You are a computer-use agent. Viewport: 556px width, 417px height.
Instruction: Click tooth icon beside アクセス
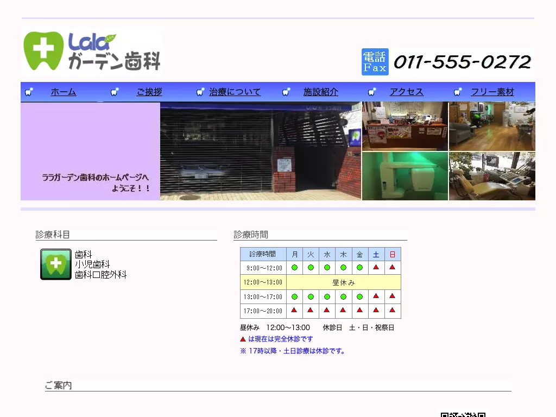(x=372, y=92)
